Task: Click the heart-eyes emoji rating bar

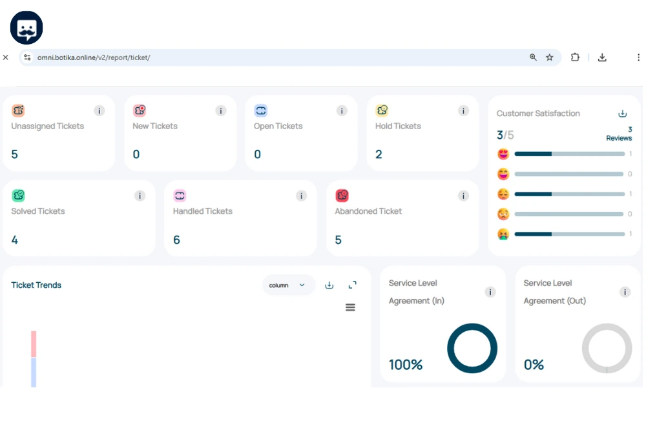Action: click(x=569, y=154)
